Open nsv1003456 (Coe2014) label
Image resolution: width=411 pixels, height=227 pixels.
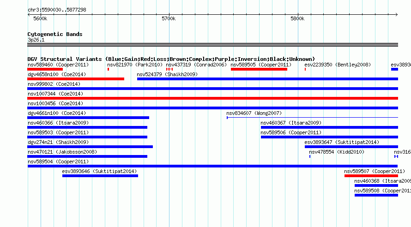point(55,103)
